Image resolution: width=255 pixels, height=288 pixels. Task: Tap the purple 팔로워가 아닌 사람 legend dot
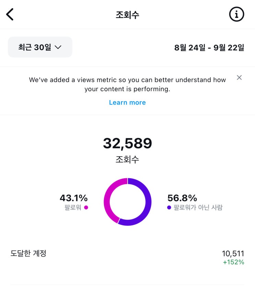(x=169, y=207)
